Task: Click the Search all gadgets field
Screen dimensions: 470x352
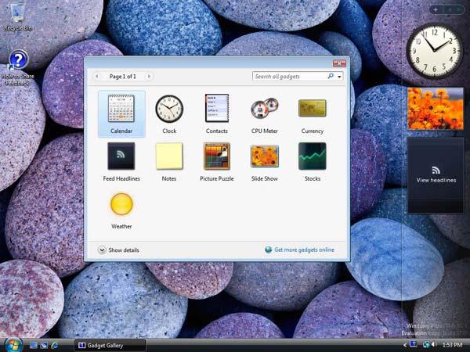Action: (288, 77)
